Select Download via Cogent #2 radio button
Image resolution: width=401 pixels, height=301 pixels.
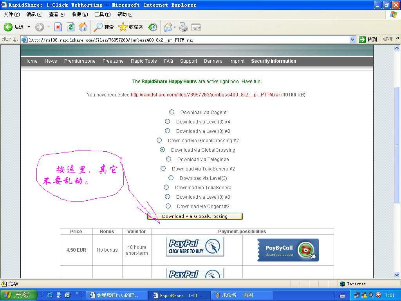click(x=168, y=206)
